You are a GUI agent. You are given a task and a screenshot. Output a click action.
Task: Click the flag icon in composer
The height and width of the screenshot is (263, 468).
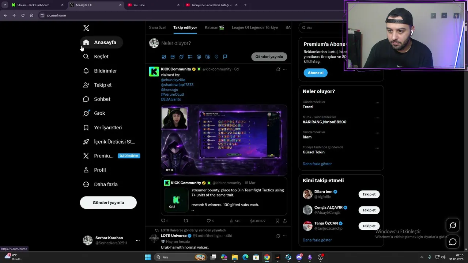(x=225, y=57)
